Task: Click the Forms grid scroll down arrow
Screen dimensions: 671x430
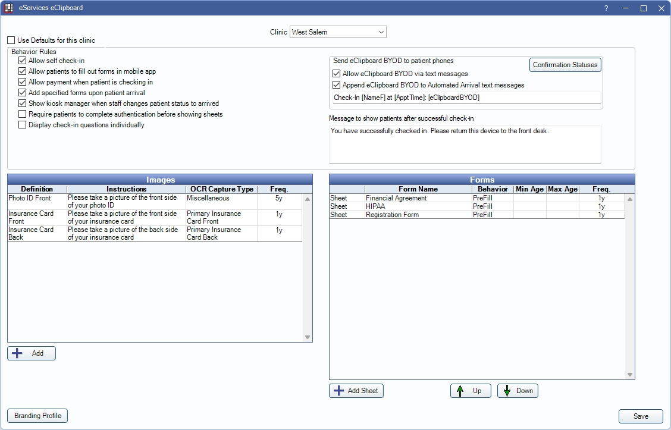Action: (x=629, y=374)
